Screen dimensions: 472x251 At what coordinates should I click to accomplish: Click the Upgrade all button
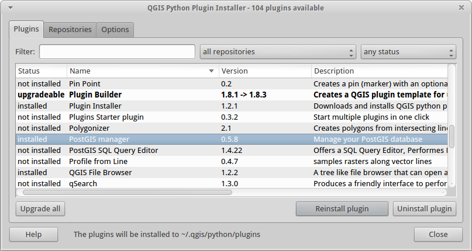pos(40,208)
